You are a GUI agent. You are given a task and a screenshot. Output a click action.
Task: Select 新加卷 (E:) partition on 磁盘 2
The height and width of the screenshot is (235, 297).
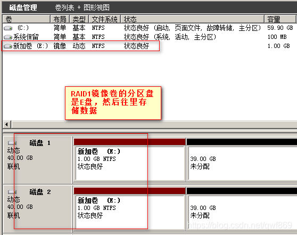(129, 209)
